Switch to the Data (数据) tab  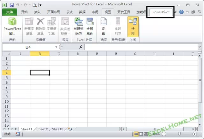82,12
